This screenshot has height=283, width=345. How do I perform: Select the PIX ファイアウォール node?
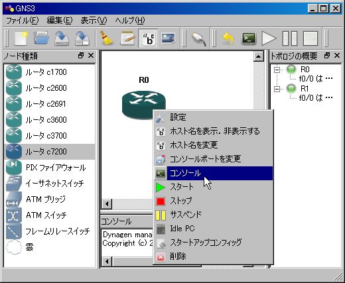coord(50,168)
